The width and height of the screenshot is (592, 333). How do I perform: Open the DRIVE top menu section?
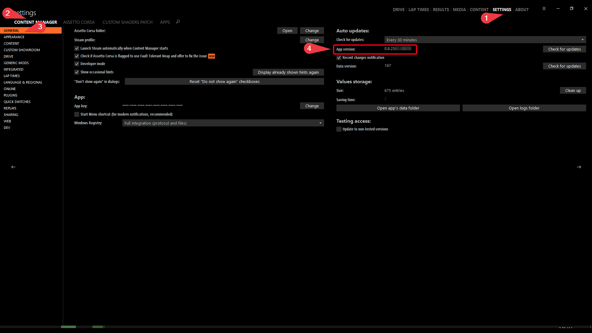click(x=398, y=10)
